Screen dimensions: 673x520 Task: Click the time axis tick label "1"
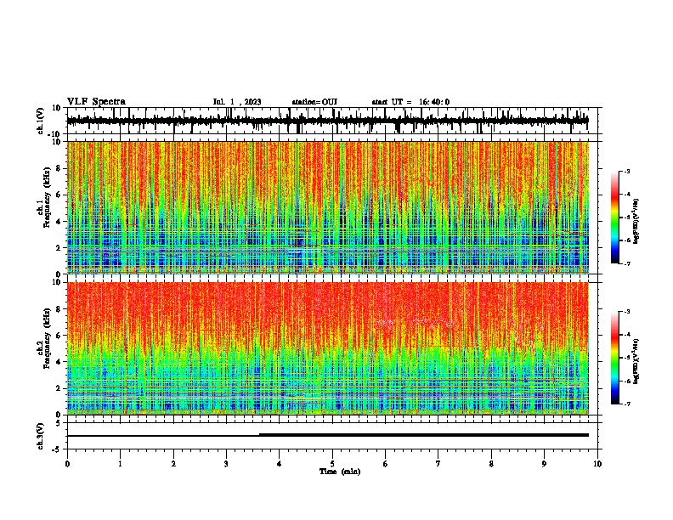[120, 464]
